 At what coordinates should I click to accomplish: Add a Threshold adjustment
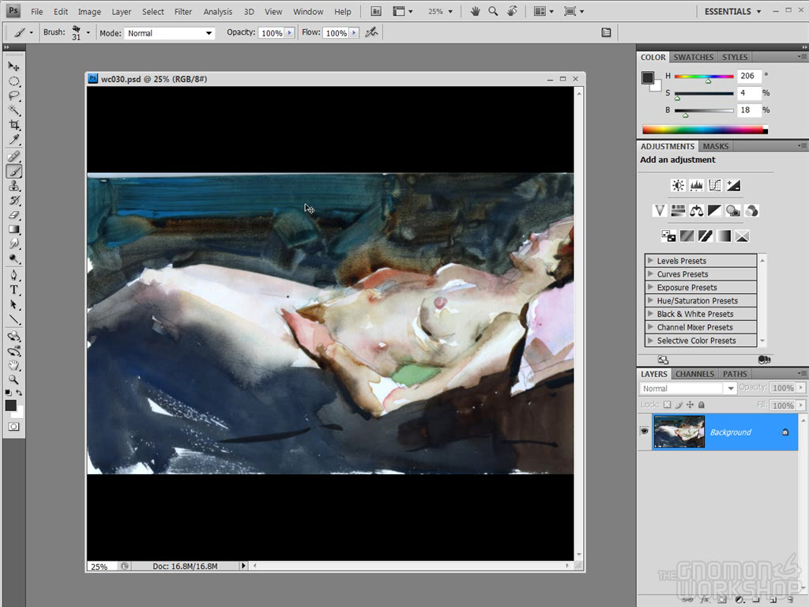coord(706,236)
